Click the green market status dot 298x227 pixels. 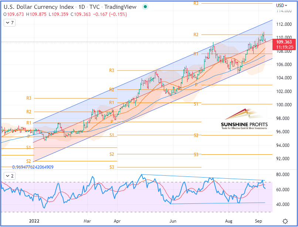145,7
